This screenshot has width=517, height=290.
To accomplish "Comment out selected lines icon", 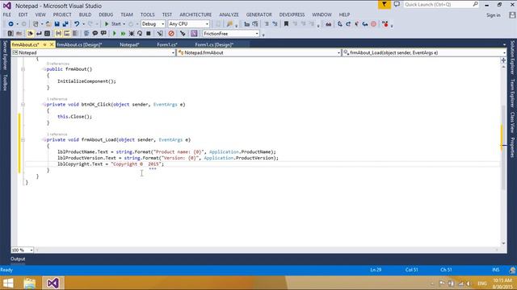I will 267,24.
